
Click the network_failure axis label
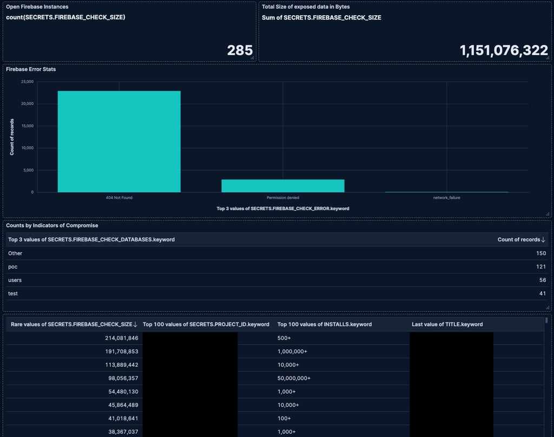pos(446,198)
